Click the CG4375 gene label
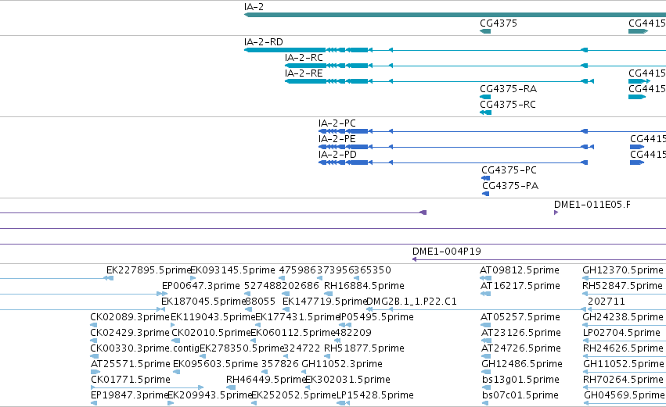The height and width of the screenshot is (407, 666). (x=499, y=23)
